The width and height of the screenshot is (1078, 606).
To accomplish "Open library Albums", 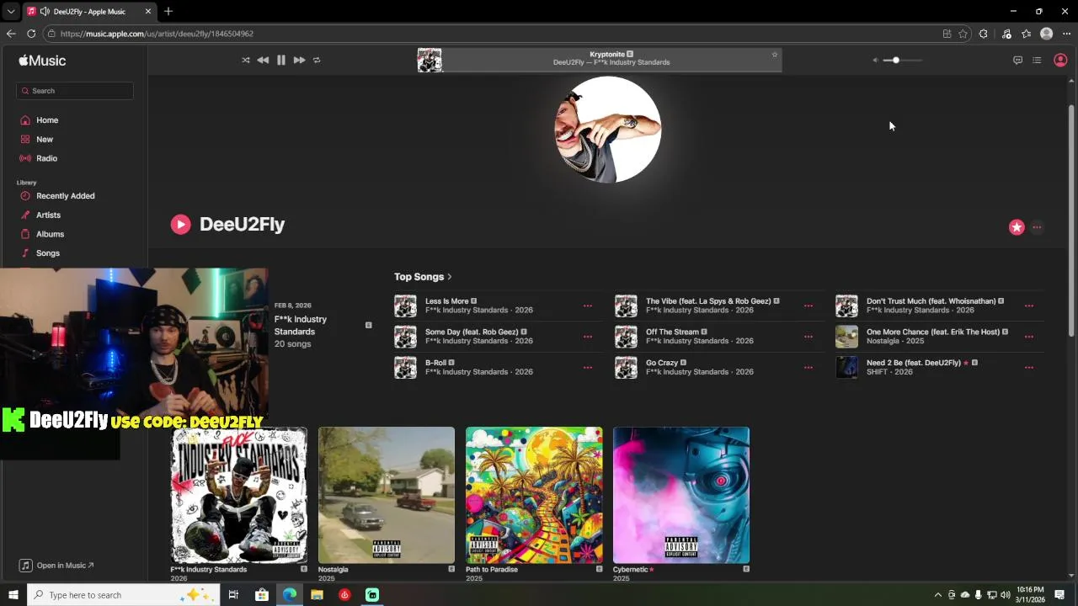I will [x=50, y=234].
